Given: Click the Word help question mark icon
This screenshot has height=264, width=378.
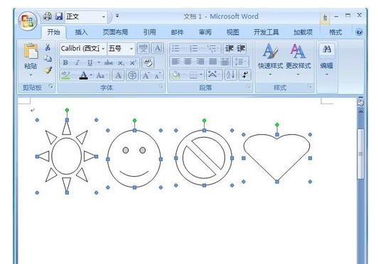Looking at the screenshot, I should [359, 32].
